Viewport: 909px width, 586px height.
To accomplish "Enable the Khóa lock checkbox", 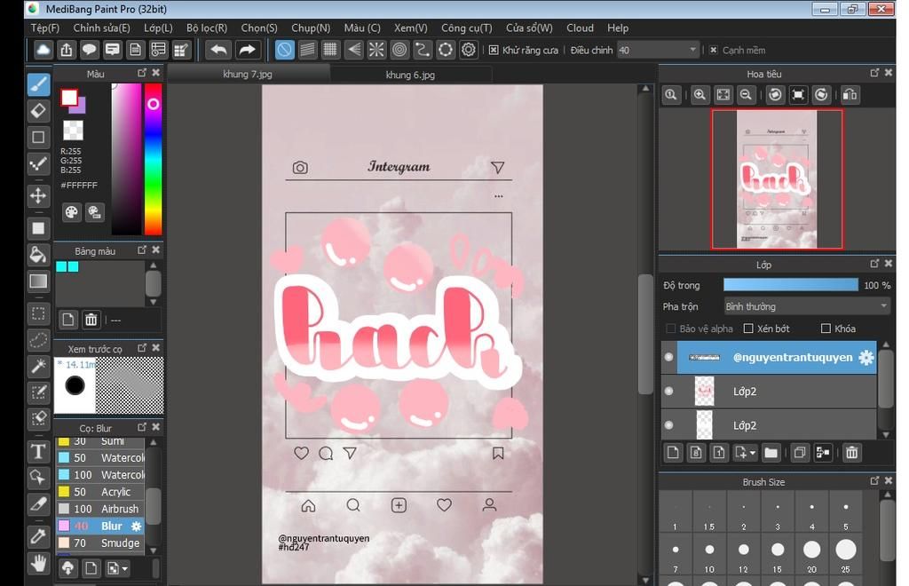I will click(826, 329).
